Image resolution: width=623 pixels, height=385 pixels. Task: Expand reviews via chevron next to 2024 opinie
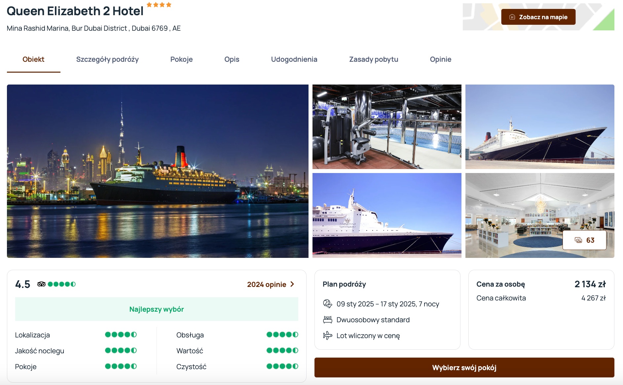(292, 284)
